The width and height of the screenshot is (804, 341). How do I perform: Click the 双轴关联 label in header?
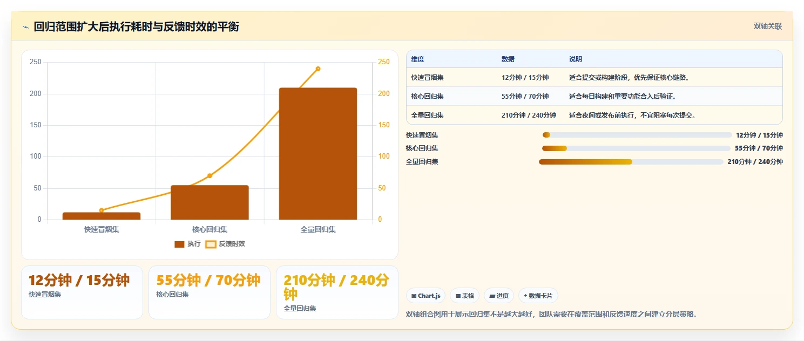pyautogui.click(x=767, y=26)
